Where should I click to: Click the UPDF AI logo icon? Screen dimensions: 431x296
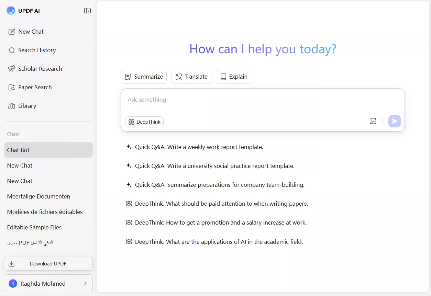tap(11, 11)
